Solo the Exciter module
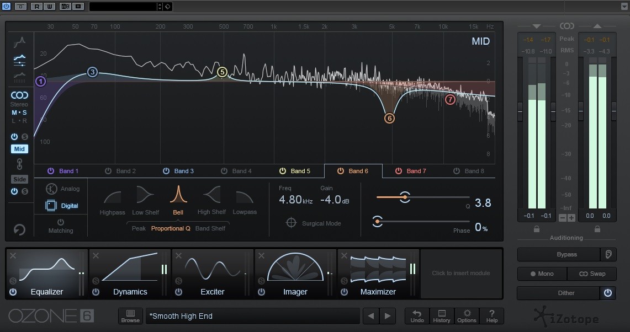The height and width of the screenshot is (332, 630). [179, 281]
